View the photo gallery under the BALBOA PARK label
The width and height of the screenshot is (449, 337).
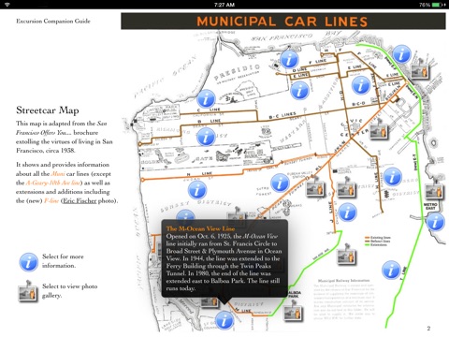[294, 311]
